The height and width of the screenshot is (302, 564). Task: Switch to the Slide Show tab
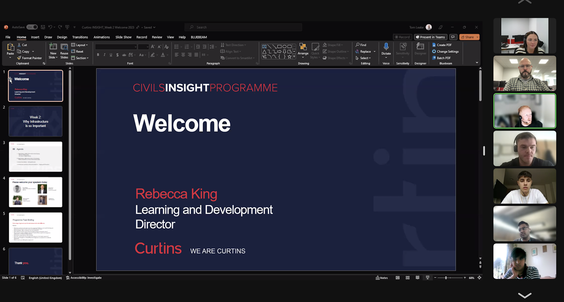123,37
